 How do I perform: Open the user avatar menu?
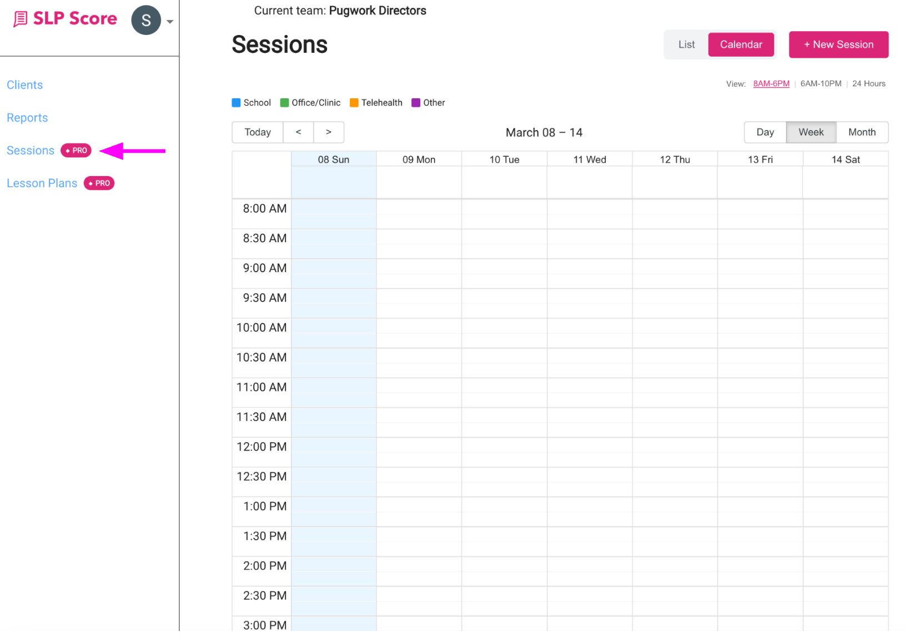[x=145, y=19]
